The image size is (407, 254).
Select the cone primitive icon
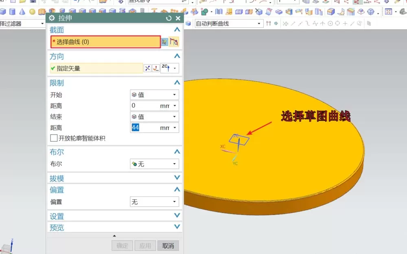[x=22, y=12]
